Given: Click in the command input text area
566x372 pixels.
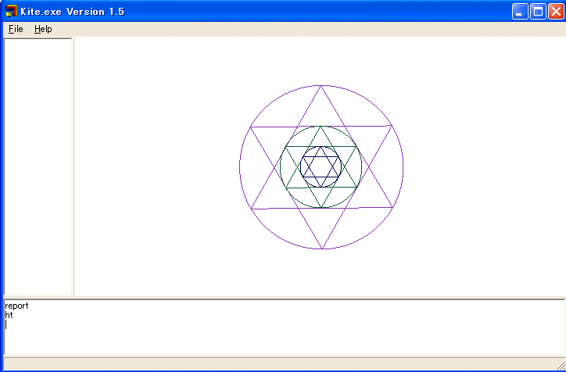Looking at the screenshot, I should click(284, 327).
